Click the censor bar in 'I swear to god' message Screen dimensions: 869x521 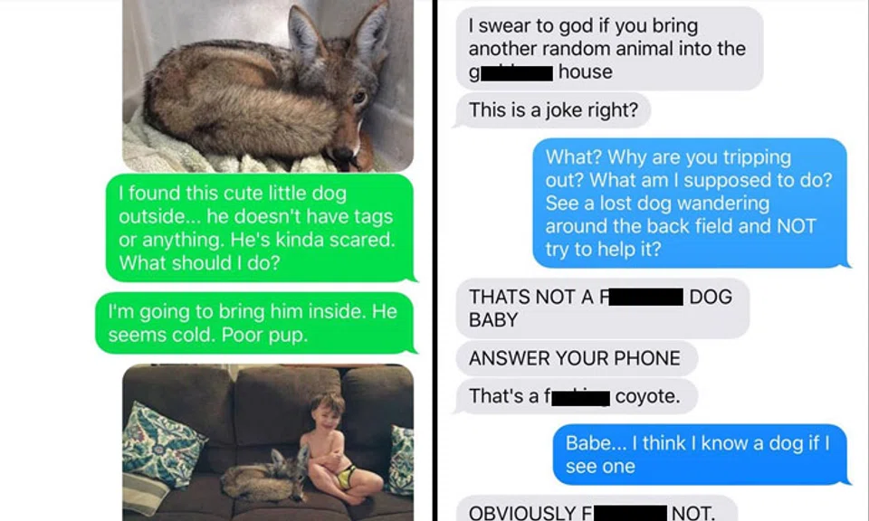click(x=517, y=73)
